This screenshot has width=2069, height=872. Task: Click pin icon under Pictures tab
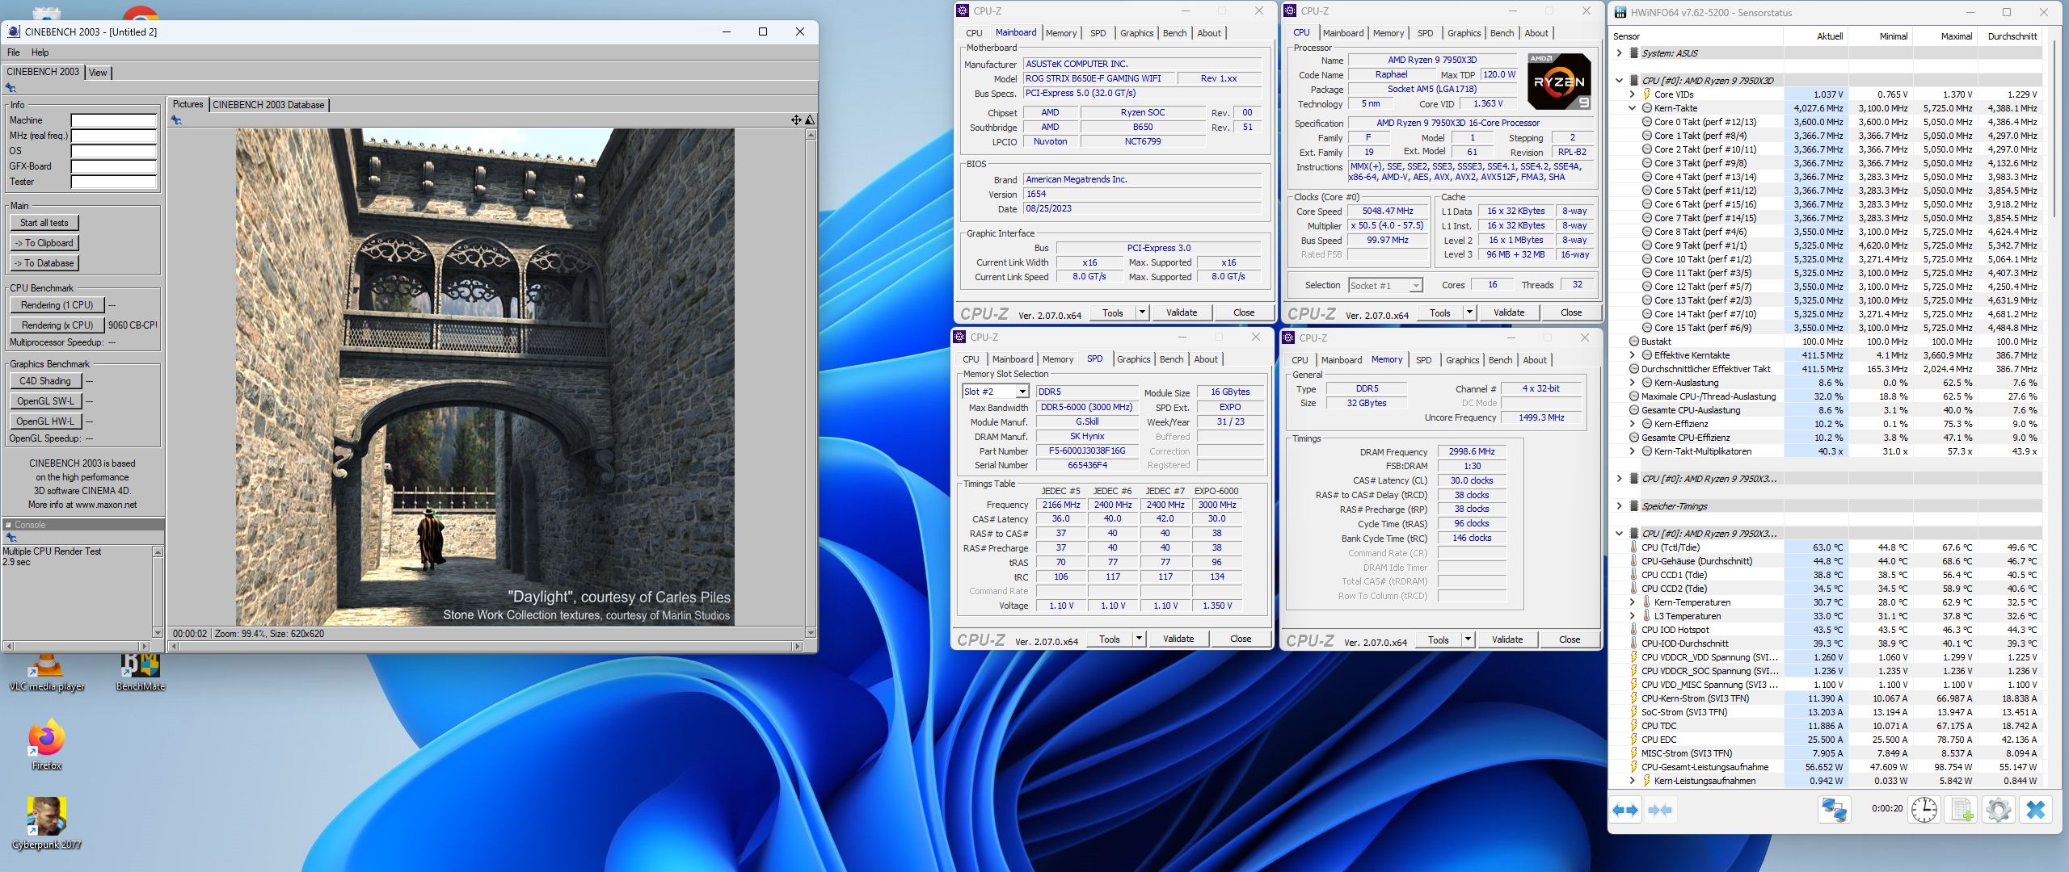(x=176, y=119)
